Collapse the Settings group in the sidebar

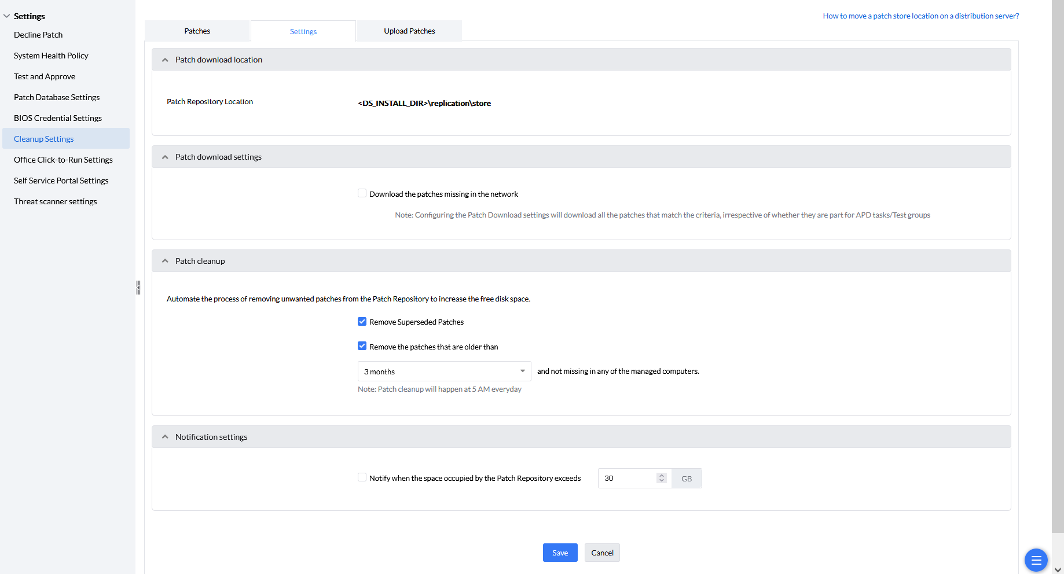tap(6, 16)
